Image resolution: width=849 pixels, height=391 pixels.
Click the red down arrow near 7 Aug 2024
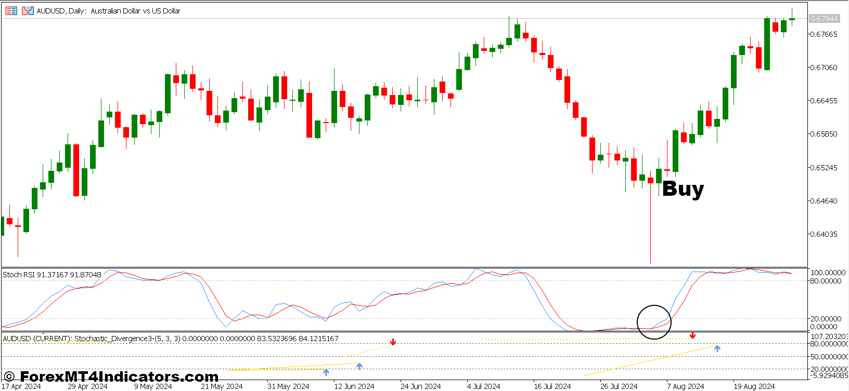click(x=692, y=336)
